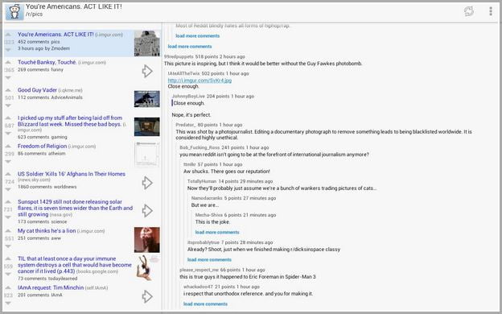The height and width of the screenshot is (314, 502).
Task: Downvote the US Soldier worldnews post
Action: pos(8,189)
